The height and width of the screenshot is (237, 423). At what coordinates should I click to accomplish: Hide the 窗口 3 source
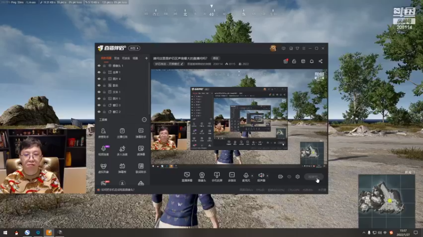(x=99, y=105)
